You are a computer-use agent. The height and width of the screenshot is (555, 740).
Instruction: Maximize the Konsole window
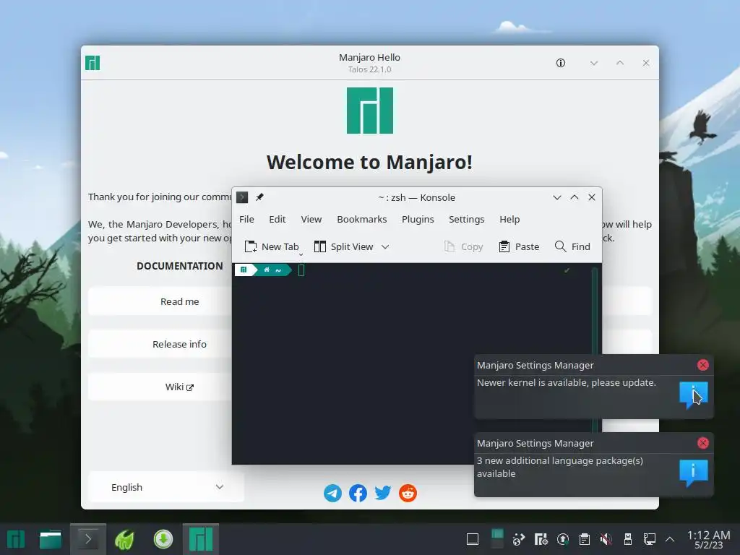click(575, 197)
